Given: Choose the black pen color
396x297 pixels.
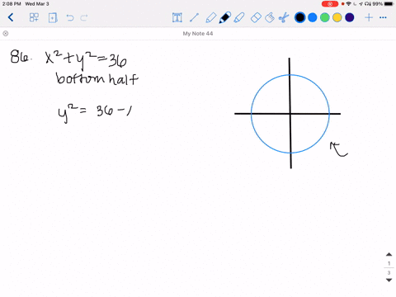Looking at the screenshot, I should tap(300, 17).
